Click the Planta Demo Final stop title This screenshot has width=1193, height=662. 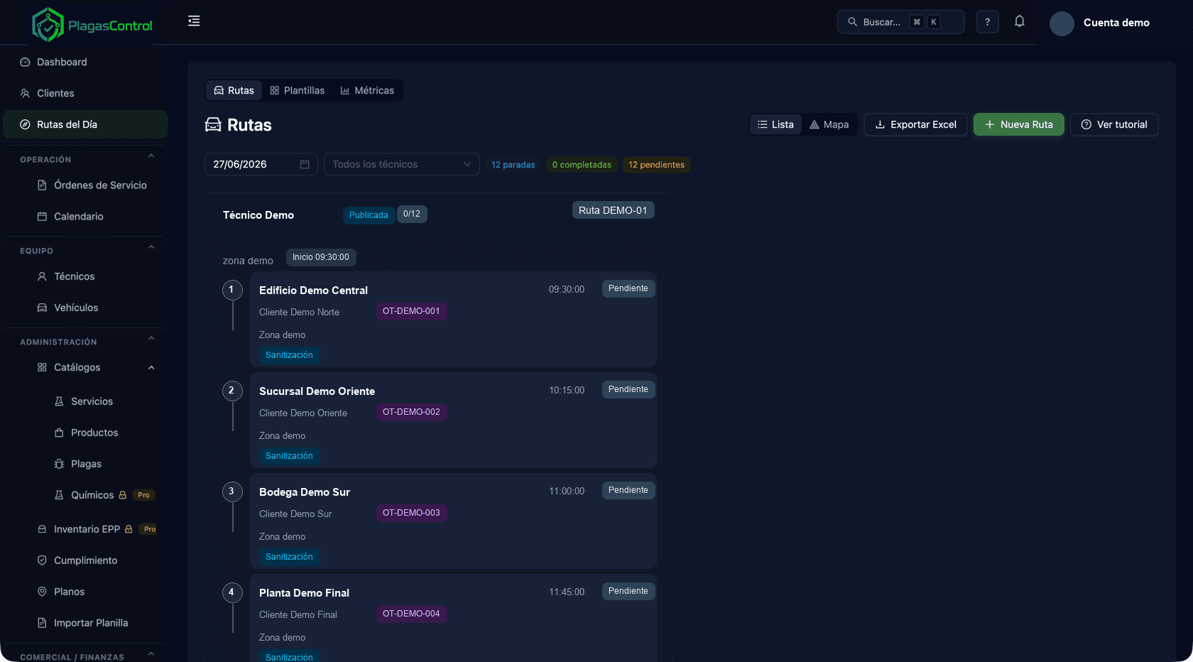point(304,593)
